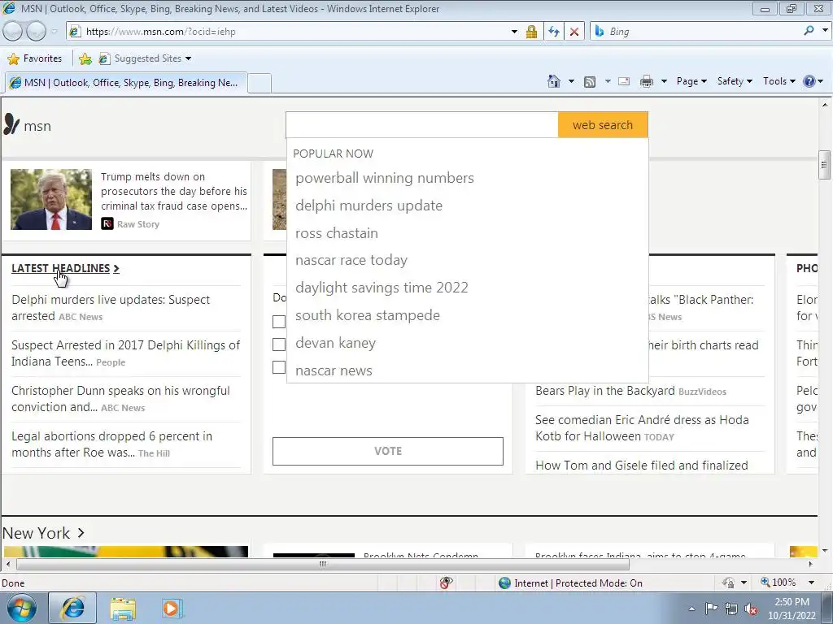Click the Bing search magnifier icon

point(809,31)
